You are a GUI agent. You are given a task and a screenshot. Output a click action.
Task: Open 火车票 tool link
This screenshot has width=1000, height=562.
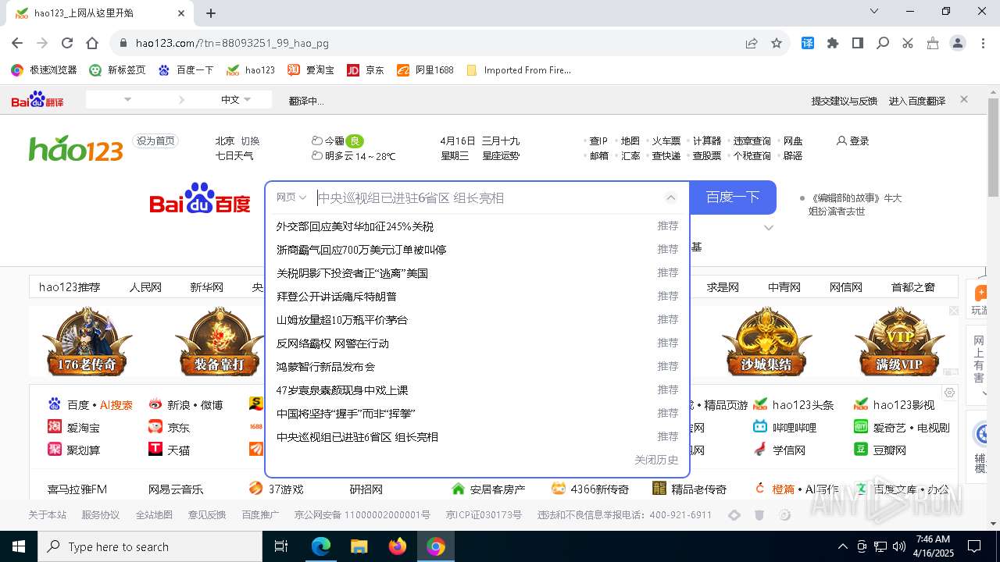[666, 140]
